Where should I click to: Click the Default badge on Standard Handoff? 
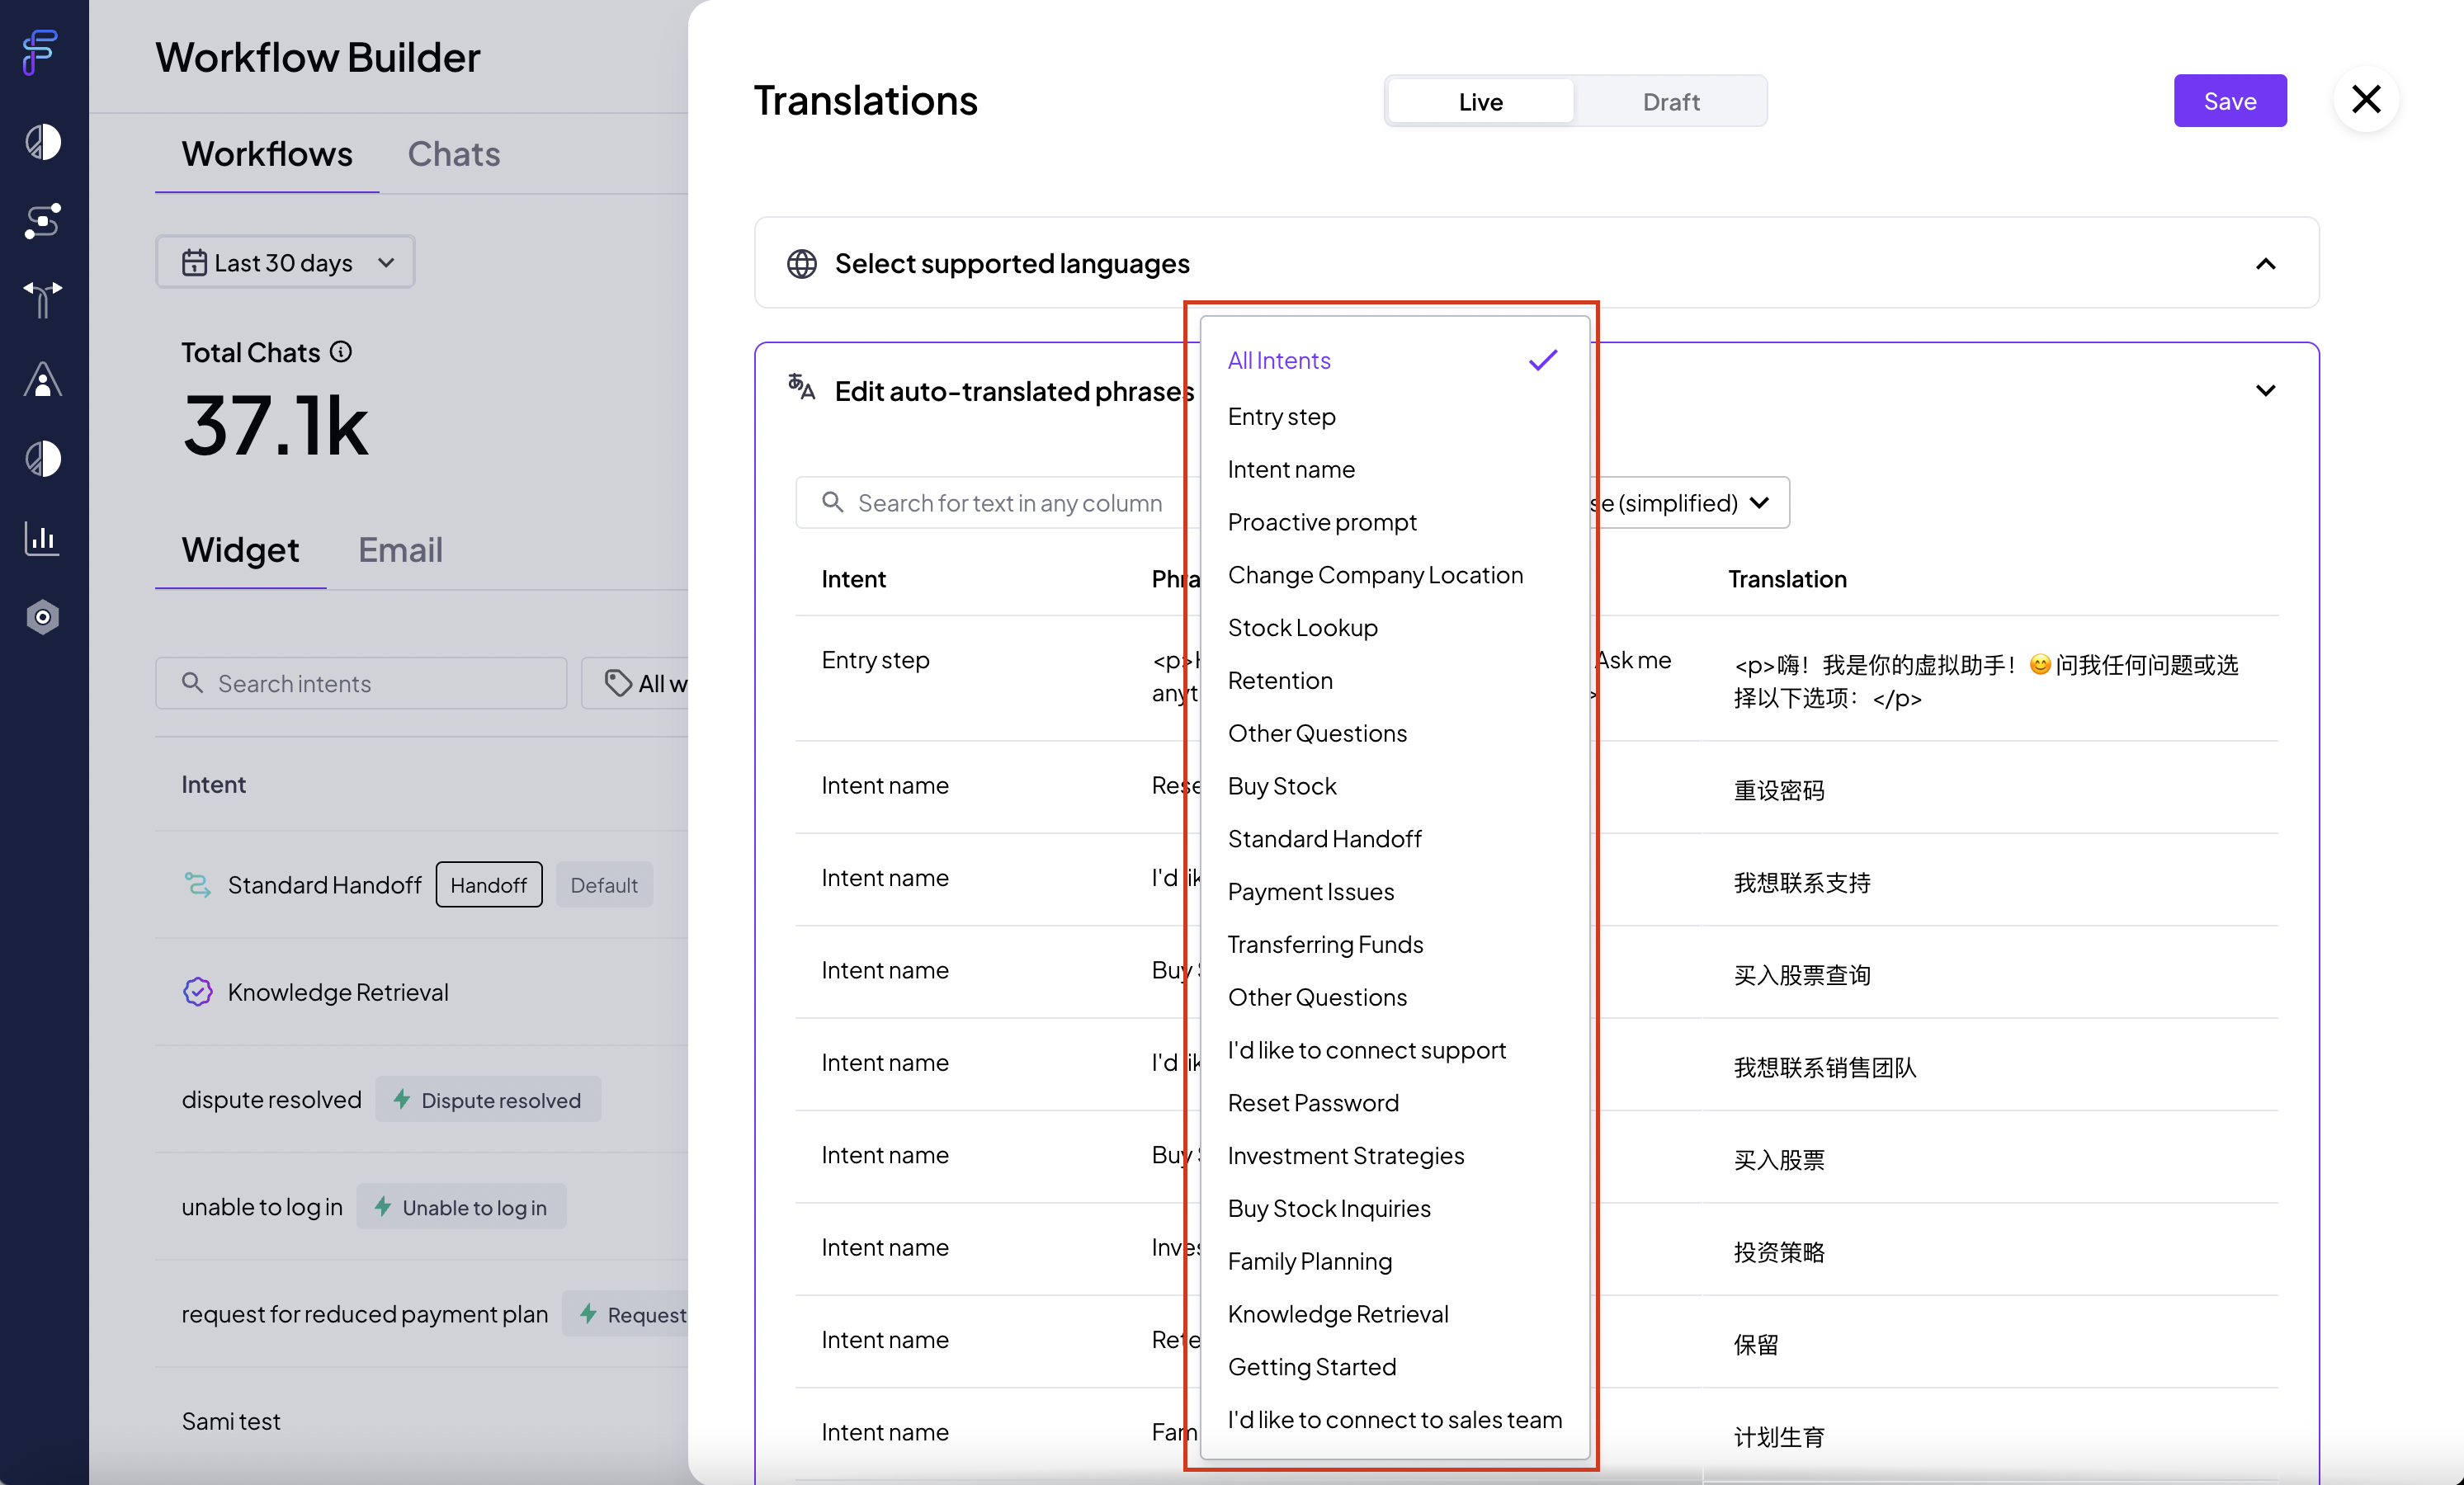(604, 885)
